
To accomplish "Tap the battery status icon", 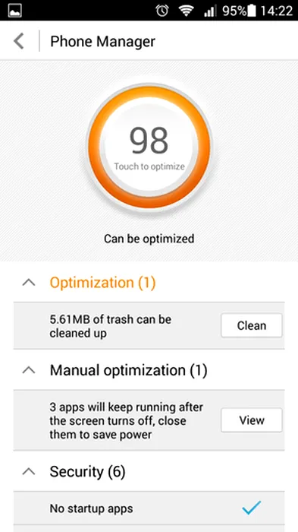I will tap(252, 11).
